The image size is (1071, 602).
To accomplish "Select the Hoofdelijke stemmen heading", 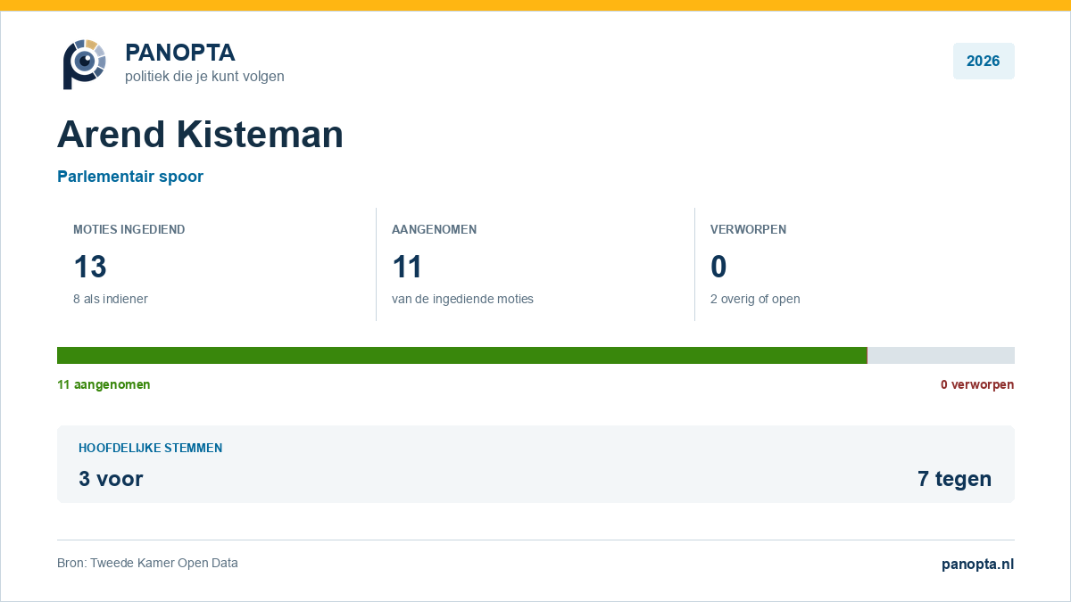I will click(x=151, y=448).
